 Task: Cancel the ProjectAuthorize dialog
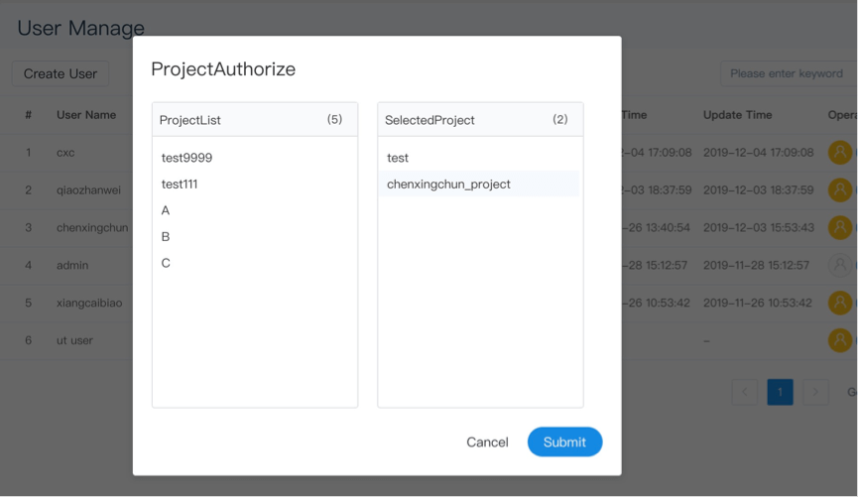click(x=487, y=441)
